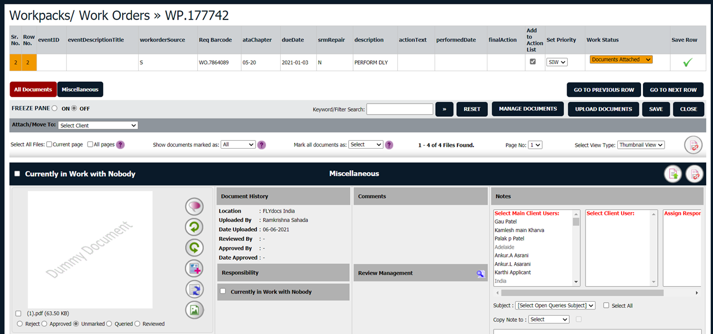This screenshot has width=713, height=334.
Task: Turn FREEZE PANE to ON
Action: (x=55, y=109)
